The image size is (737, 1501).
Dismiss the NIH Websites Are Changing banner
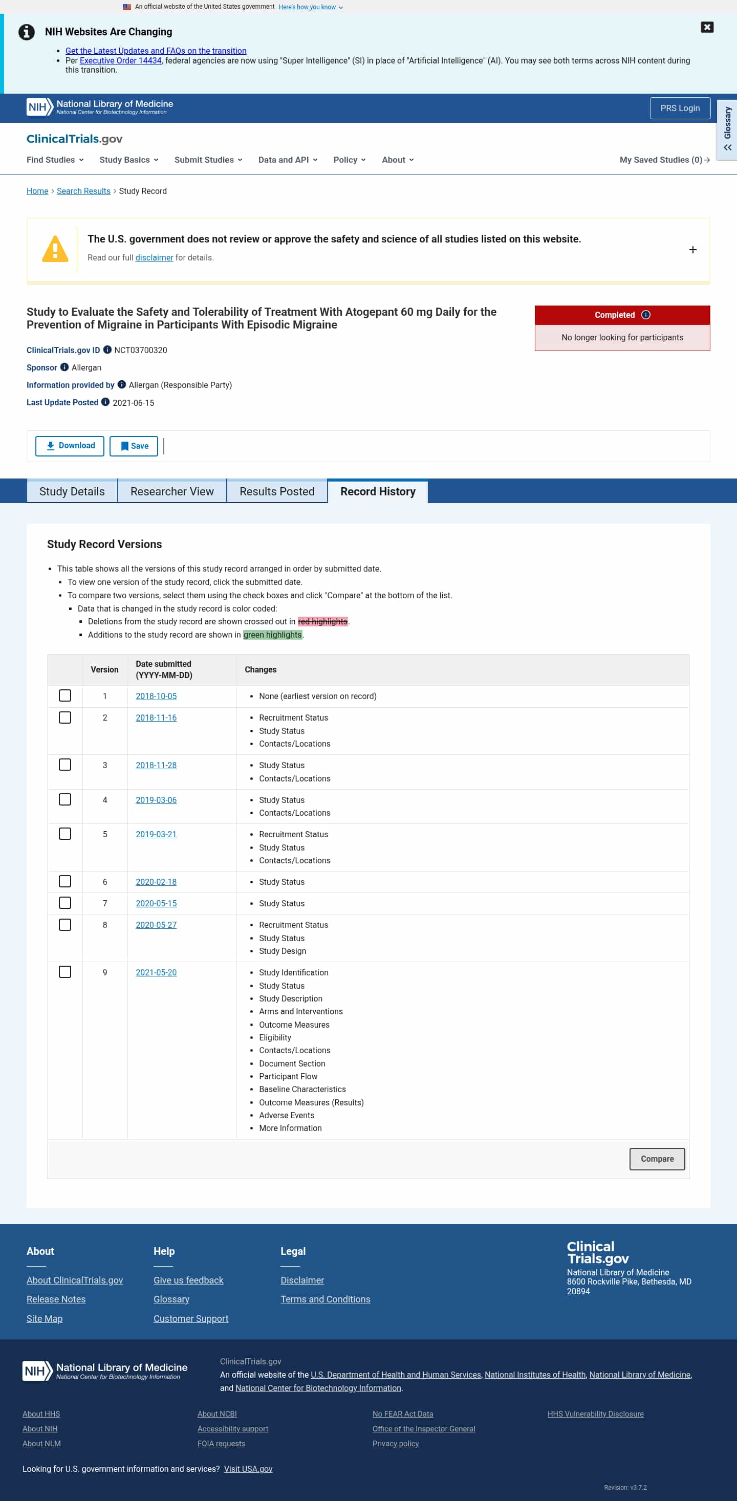coord(707,28)
